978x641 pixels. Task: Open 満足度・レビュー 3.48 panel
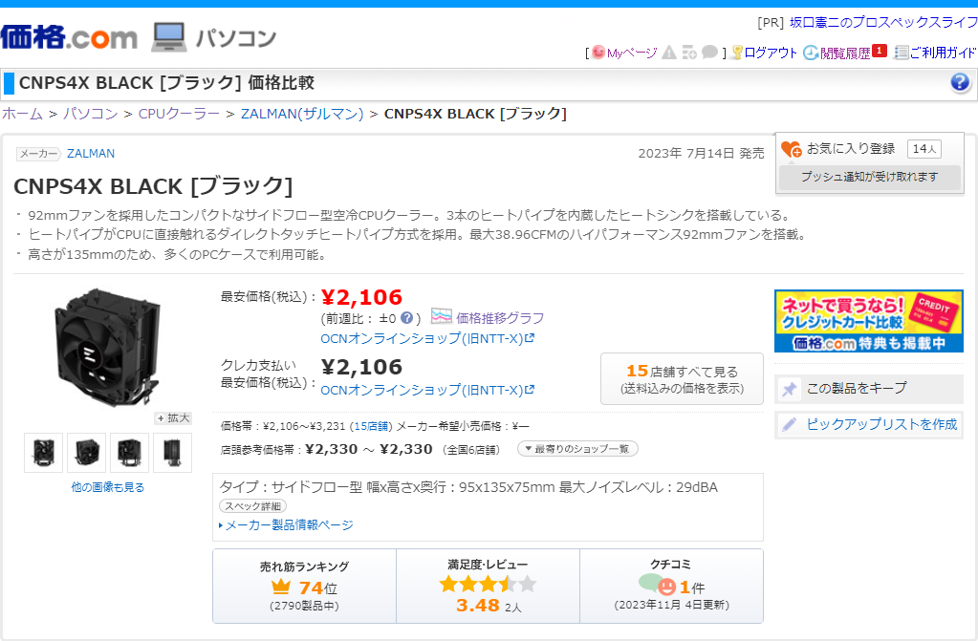pyautogui.click(x=488, y=587)
